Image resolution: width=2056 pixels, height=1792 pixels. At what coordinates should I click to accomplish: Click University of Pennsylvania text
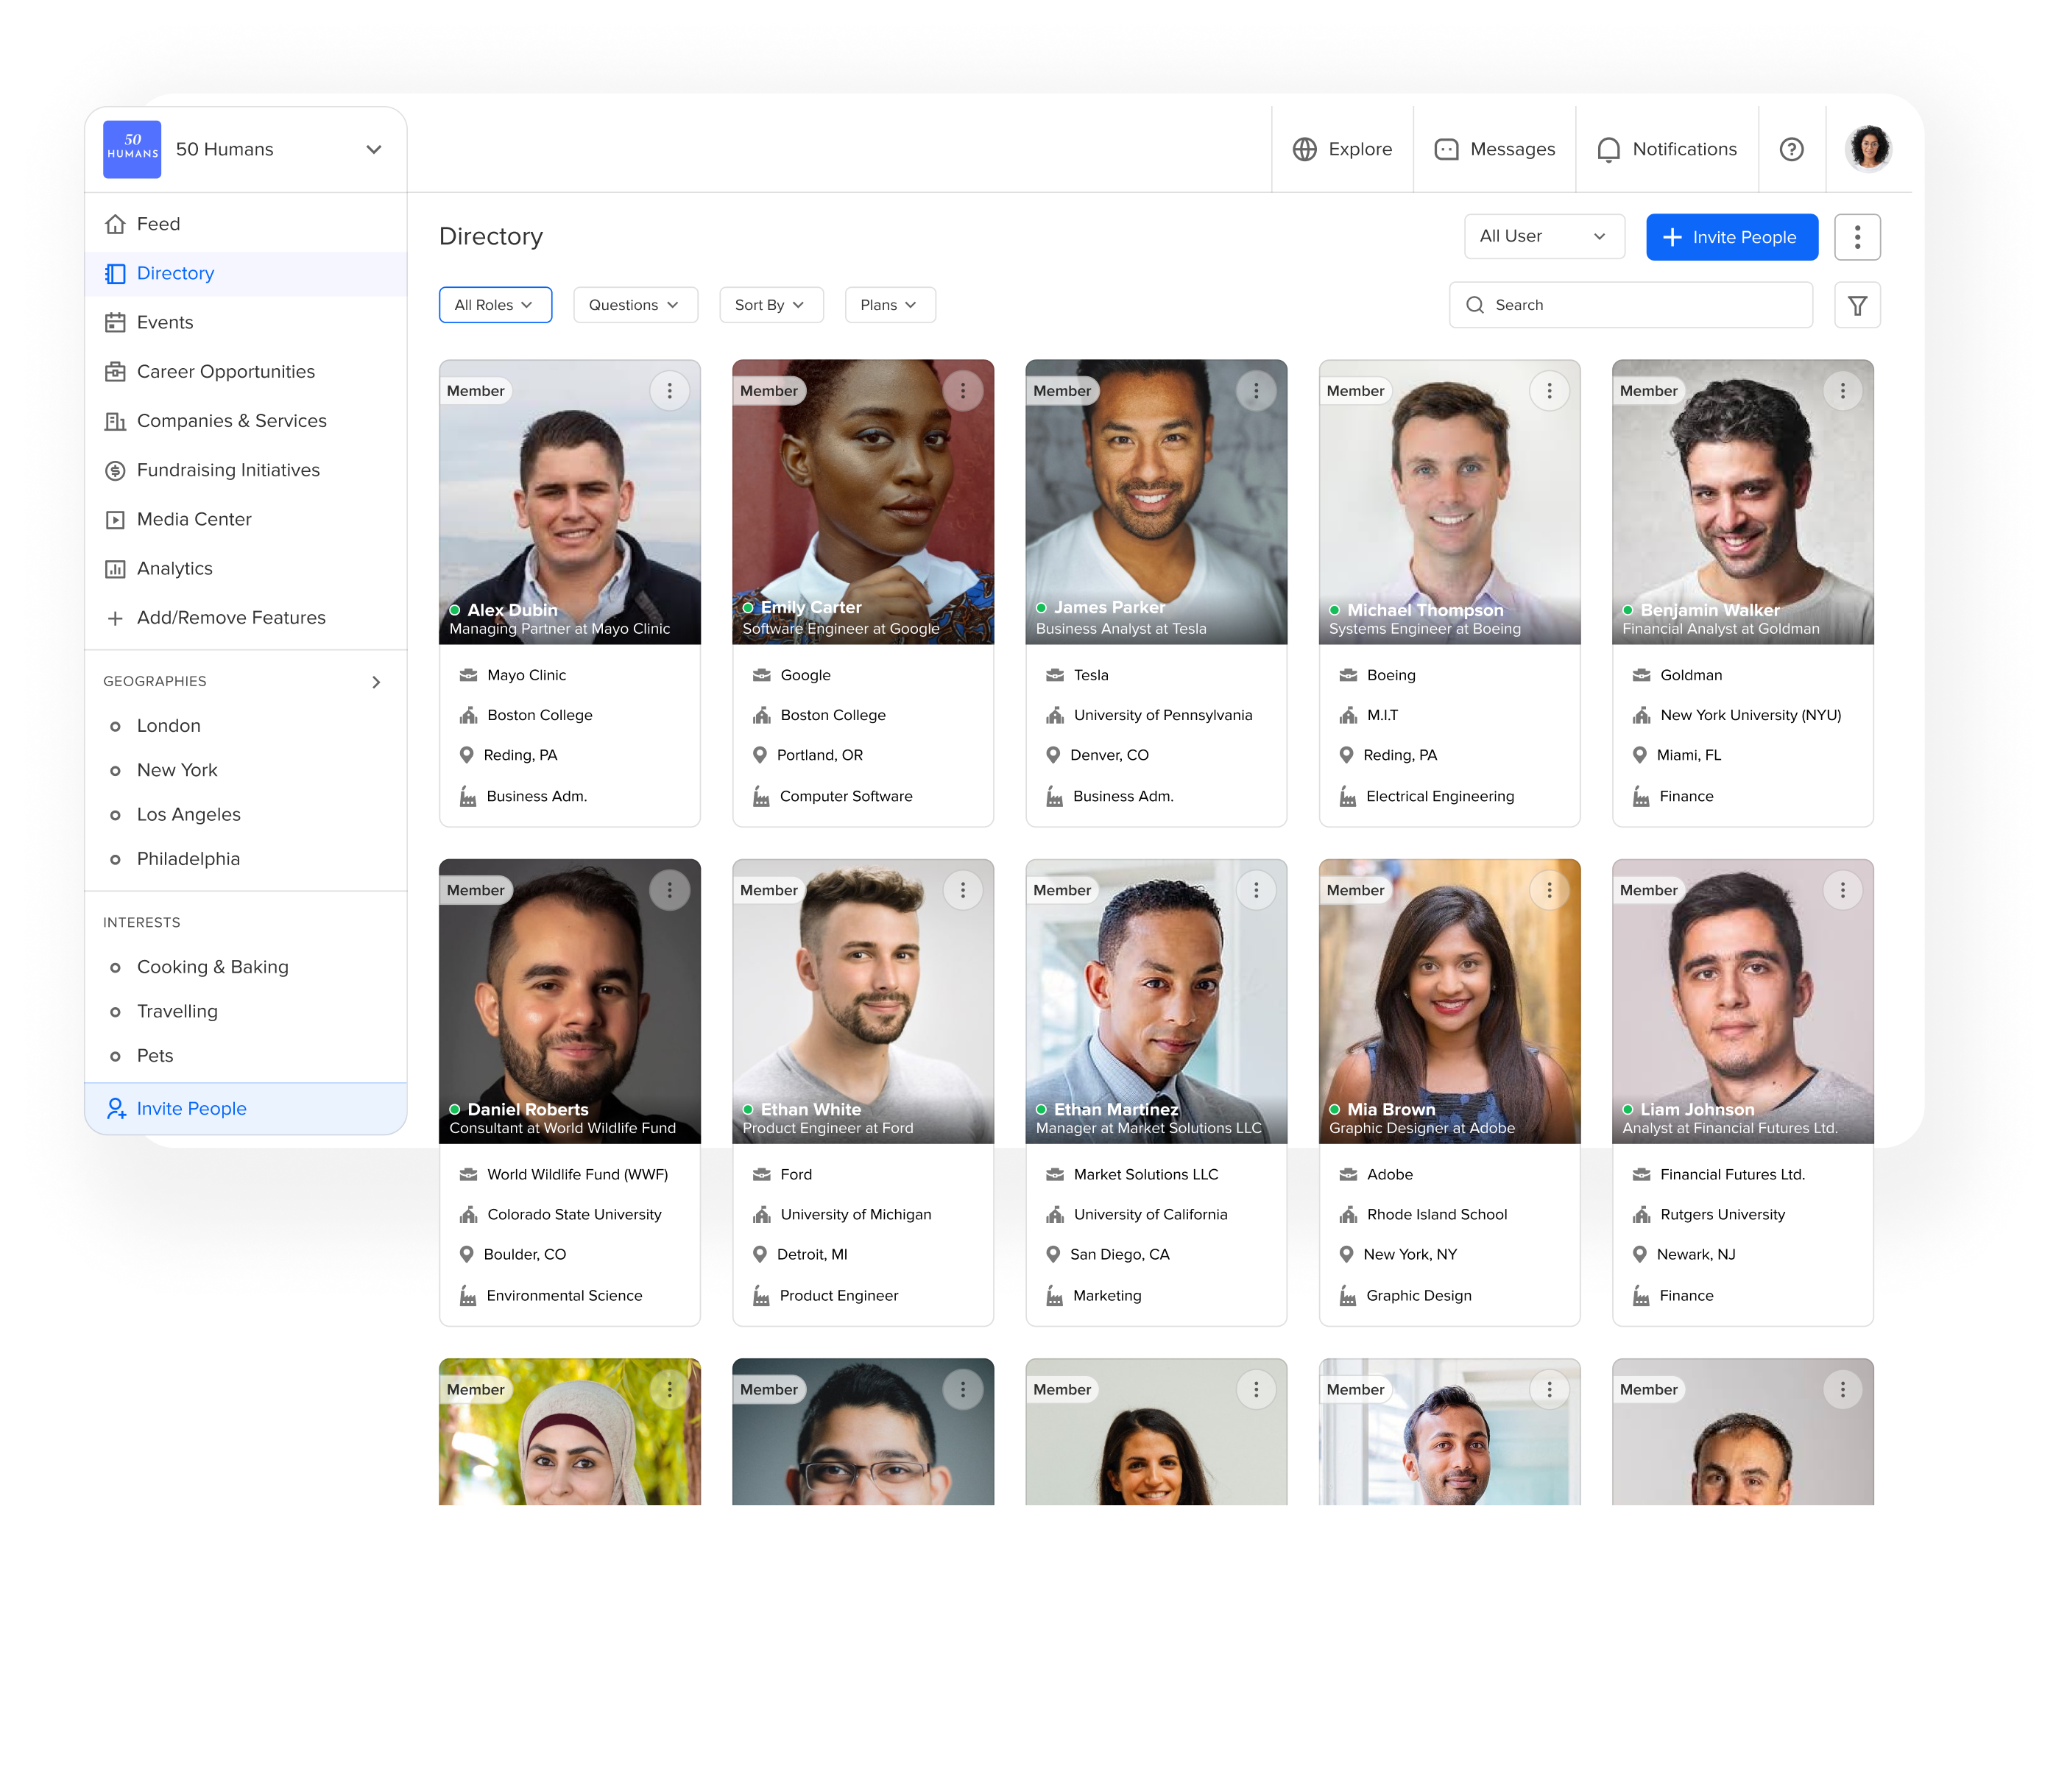pos(1162,715)
